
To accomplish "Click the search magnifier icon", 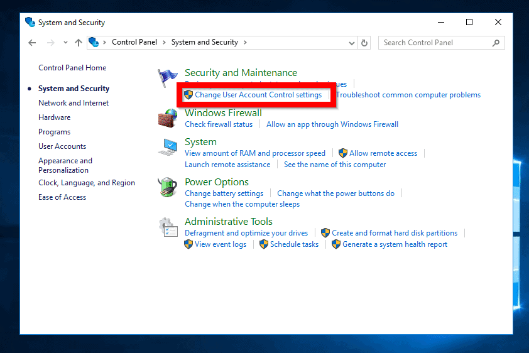I will coord(496,43).
